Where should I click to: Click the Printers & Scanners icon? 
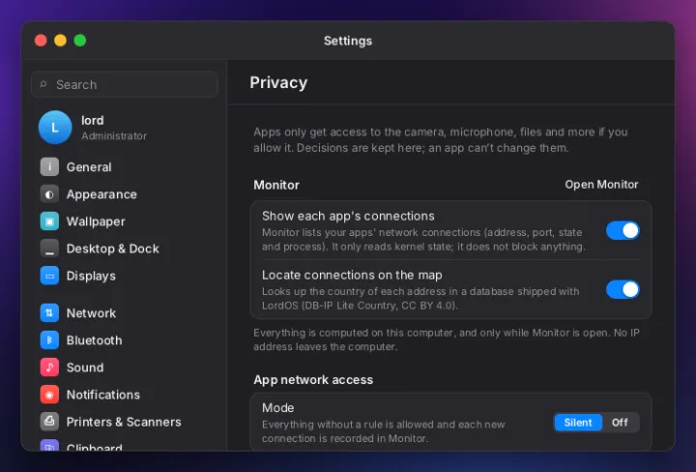pyautogui.click(x=49, y=422)
